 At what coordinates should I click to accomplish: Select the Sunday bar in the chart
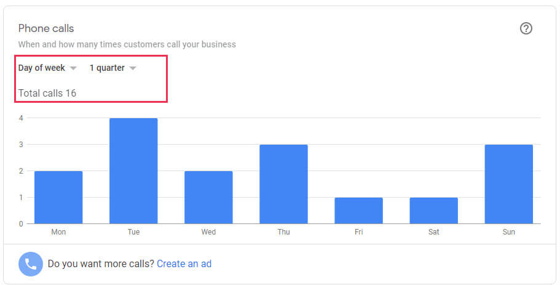click(x=508, y=184)
